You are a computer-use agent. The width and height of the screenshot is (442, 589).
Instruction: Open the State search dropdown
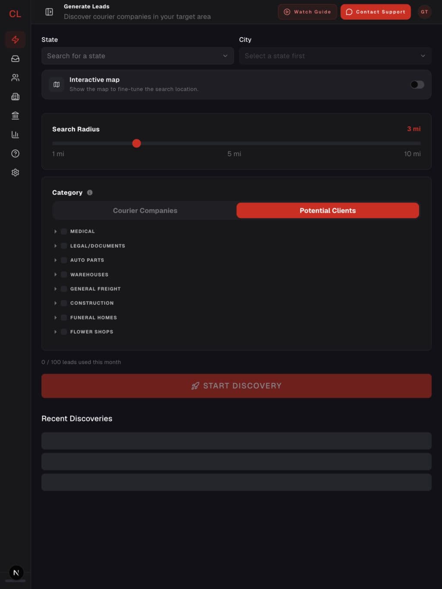tap(138, 56)
